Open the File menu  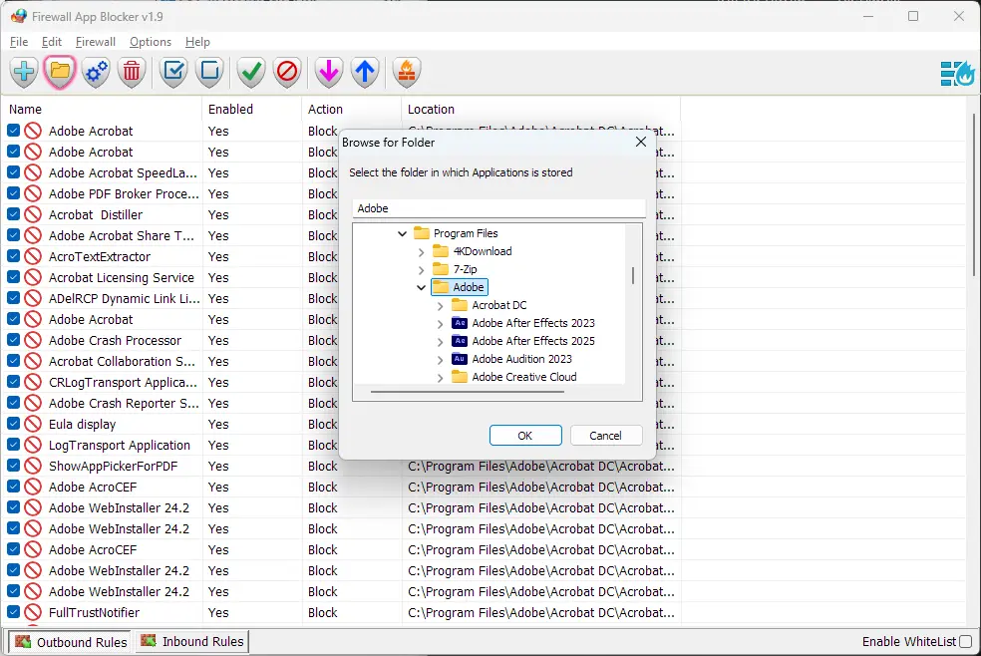(x=19, y=42)
